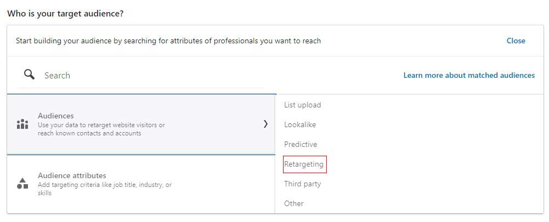Screen dimensions: 549x222
Task: Pick the Other audience option
Action: tap(294, 203)
